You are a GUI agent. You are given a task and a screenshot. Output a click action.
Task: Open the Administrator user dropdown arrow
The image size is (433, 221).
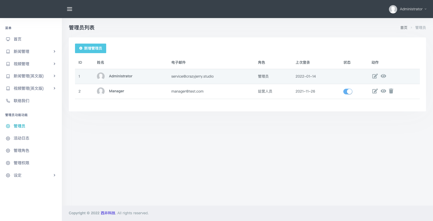pos(426,9)
